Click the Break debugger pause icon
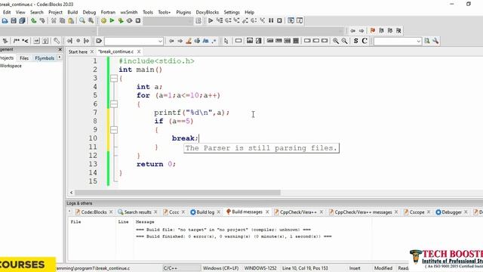483x272 pixels. click(271, 20)
